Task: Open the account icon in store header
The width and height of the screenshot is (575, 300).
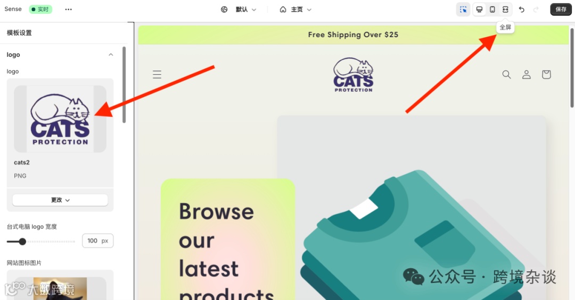Action: [x=527, y=75]
